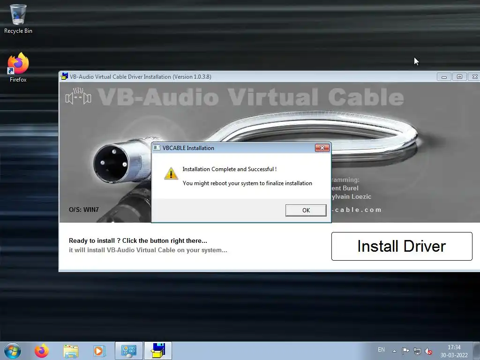
Task: Launch Firefox from the taskbar
Action: 42,351
